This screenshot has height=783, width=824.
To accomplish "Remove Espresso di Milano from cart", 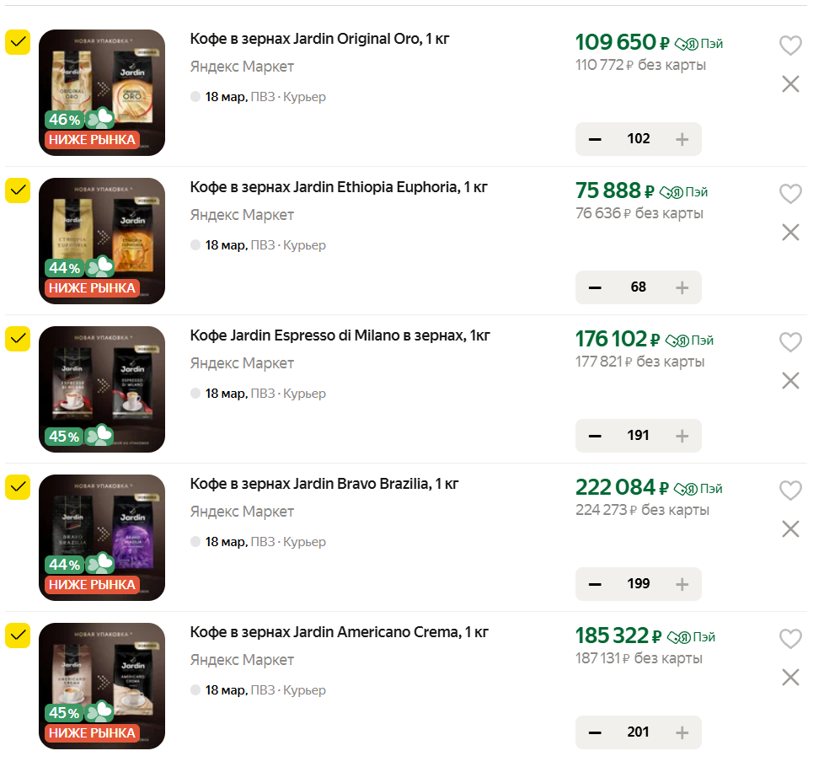I will coord(789,380).
